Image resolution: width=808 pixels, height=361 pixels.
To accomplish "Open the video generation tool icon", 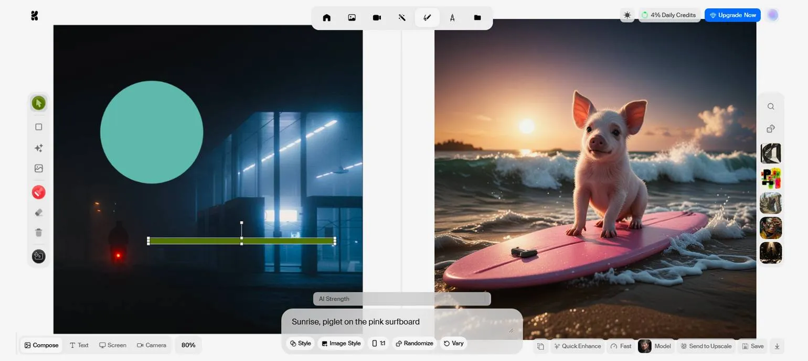I will (x=377, y=17).
